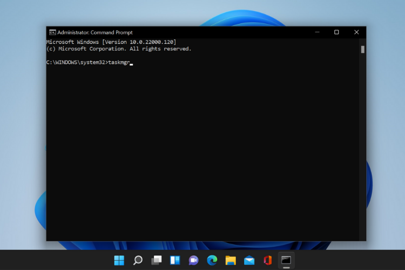Image resolution: width=405 pixels, height=270 pixels.
Task: Open taskbar Search magnifier
Action: (x=138, y=260)
